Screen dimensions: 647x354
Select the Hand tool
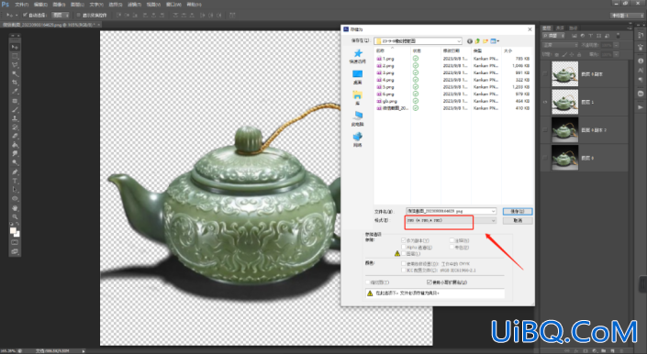15,207
